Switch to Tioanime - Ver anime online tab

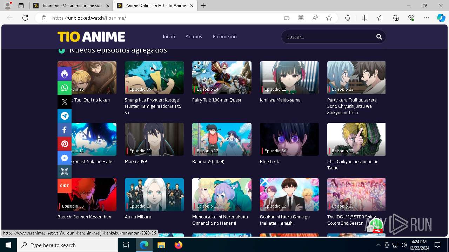71,6
